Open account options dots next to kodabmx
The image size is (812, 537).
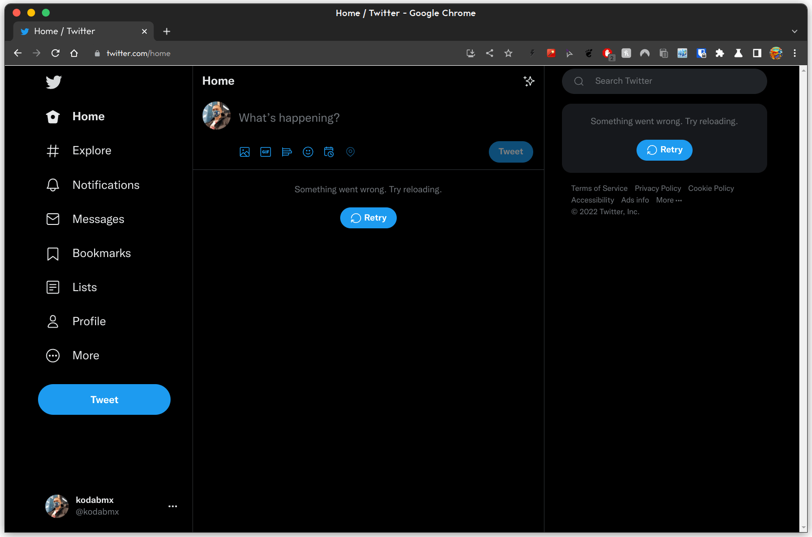pos(173,506)
